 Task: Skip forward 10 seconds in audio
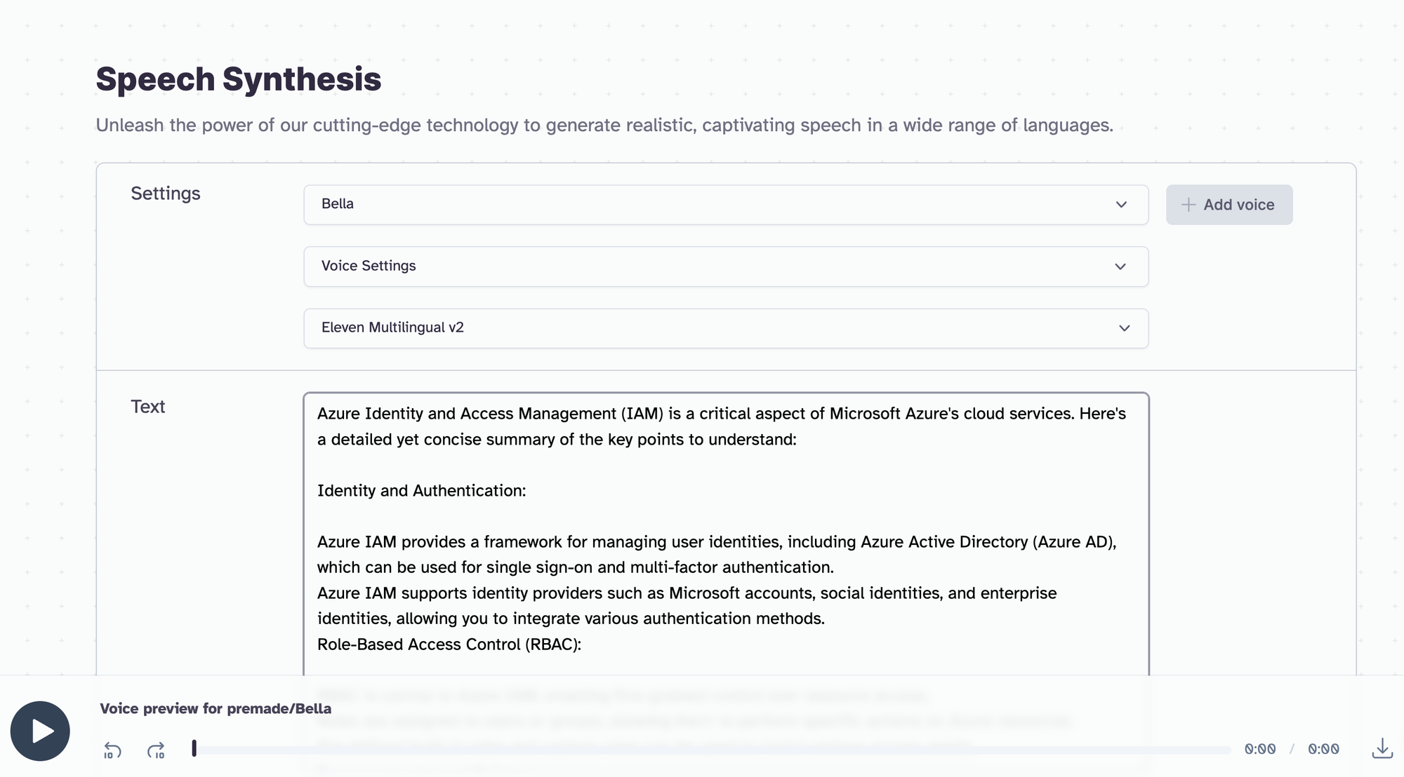tap(156, 750)
